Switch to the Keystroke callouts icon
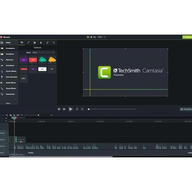Image resolution: width=192 pixels, height=192 pixels. (54, 43)
